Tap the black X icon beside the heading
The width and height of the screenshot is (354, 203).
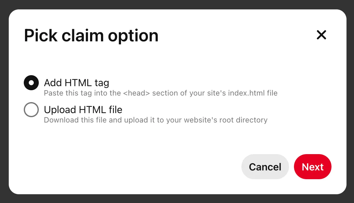(x=321, y=35)
